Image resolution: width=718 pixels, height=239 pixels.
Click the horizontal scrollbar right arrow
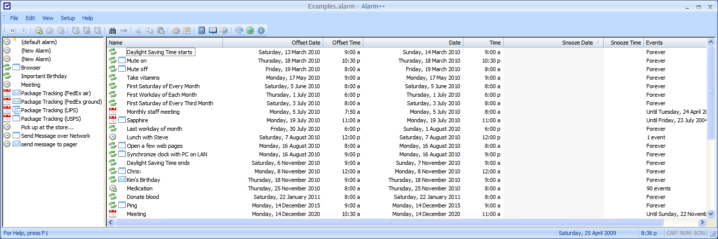(702, 222)
